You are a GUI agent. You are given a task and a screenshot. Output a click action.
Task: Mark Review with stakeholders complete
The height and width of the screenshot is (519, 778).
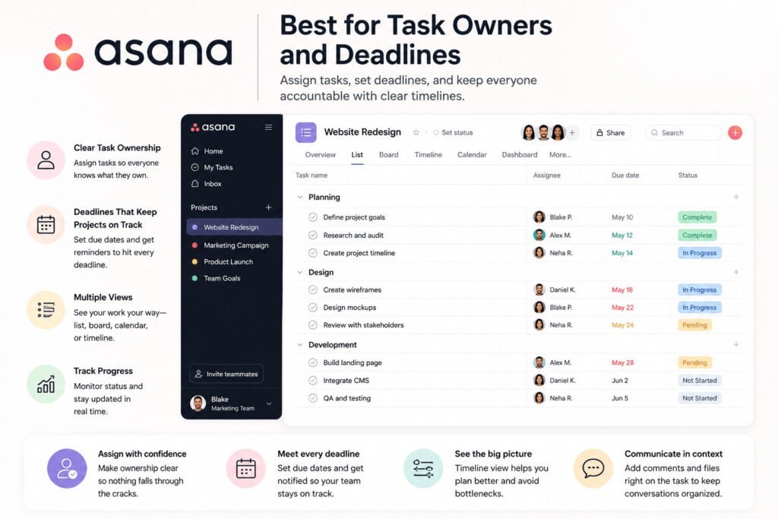click(x=312, y=325)
